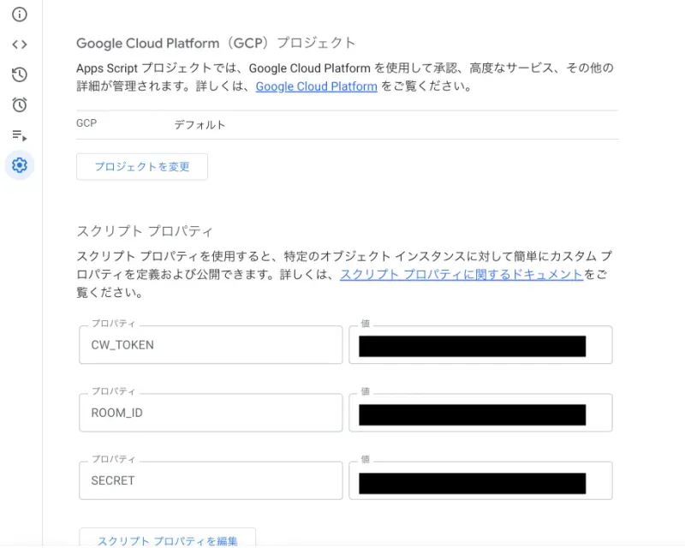The image size is (685, 548).
Task: Open the Overview panel from the sidebar
Action: [19, 14]
